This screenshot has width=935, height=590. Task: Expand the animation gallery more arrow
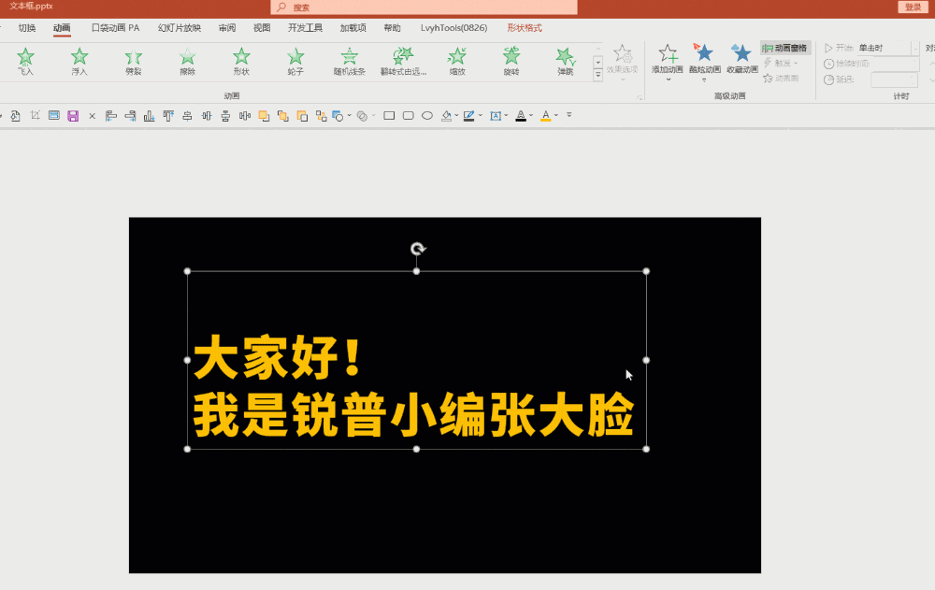(597, 75)
